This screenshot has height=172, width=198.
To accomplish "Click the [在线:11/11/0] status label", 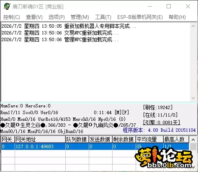I will coord(160,115).
